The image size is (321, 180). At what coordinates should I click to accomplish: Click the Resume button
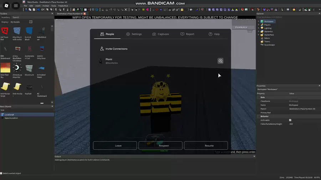point(206,146)
